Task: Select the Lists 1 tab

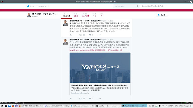Action: [x=102, y=15]
